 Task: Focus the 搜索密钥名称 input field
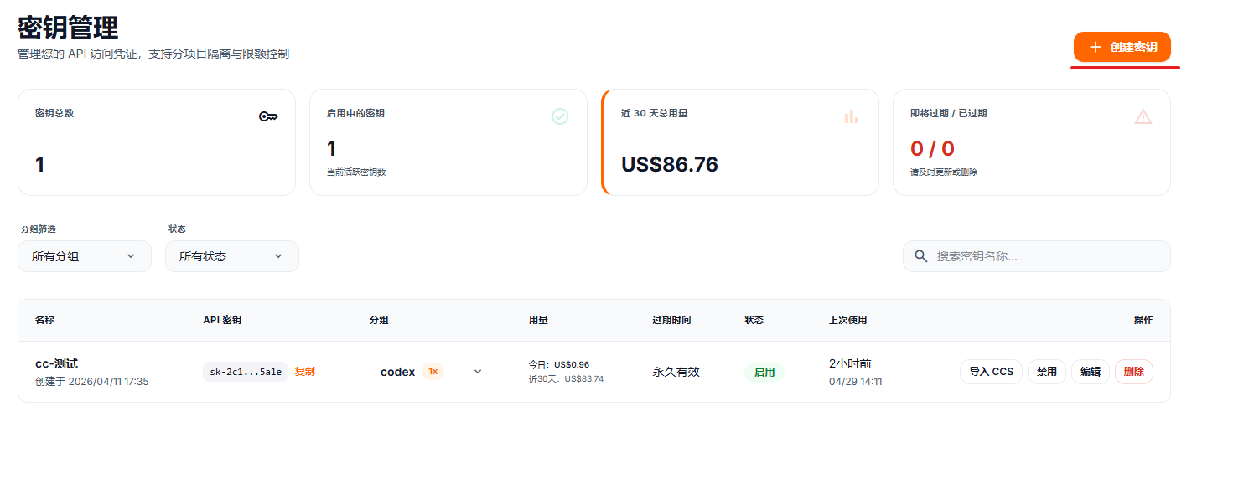[1036, 256]
